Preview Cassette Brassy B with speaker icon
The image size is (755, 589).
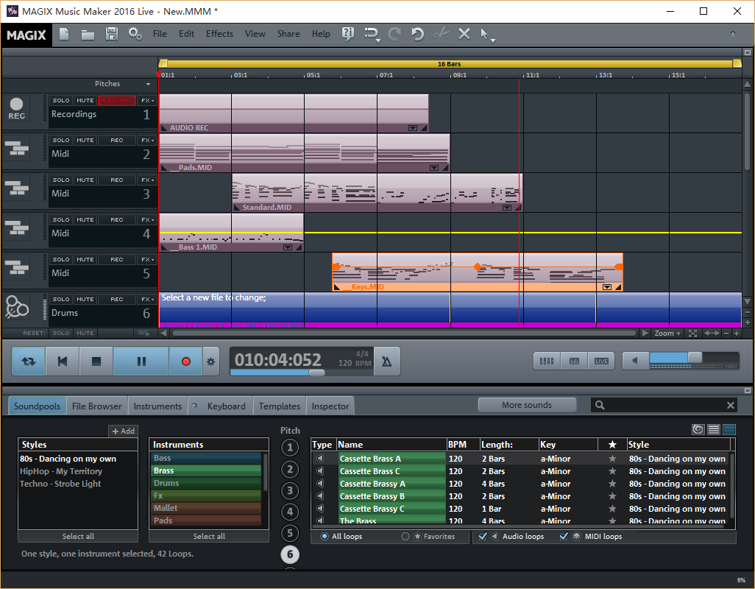pos(320,496)
